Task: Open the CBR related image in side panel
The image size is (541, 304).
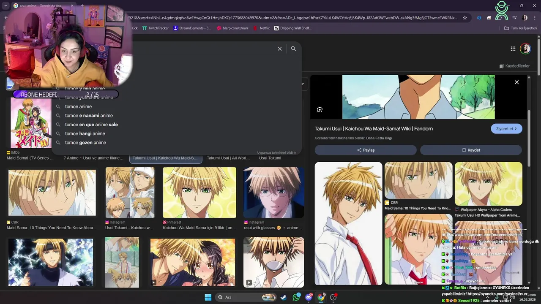Action: (418, 180)
